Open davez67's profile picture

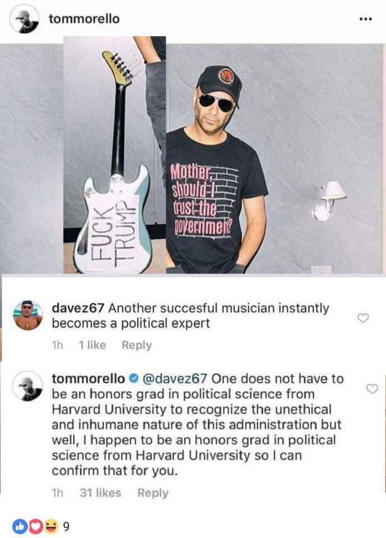(27, 316)
